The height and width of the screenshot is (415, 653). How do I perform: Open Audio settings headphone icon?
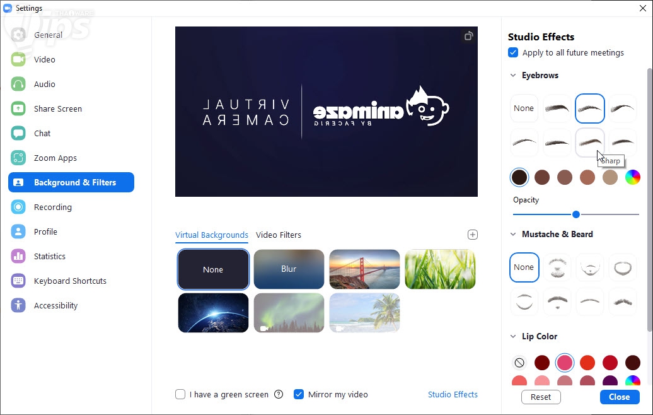(18, 84)
